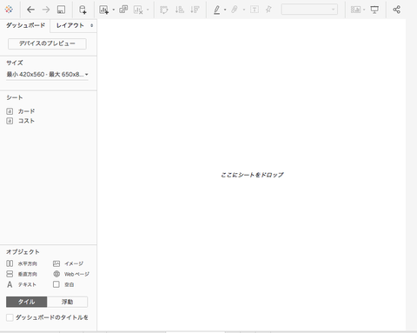Select the コスト sheet in the list

pyautogui.click(x=26, y=121)
